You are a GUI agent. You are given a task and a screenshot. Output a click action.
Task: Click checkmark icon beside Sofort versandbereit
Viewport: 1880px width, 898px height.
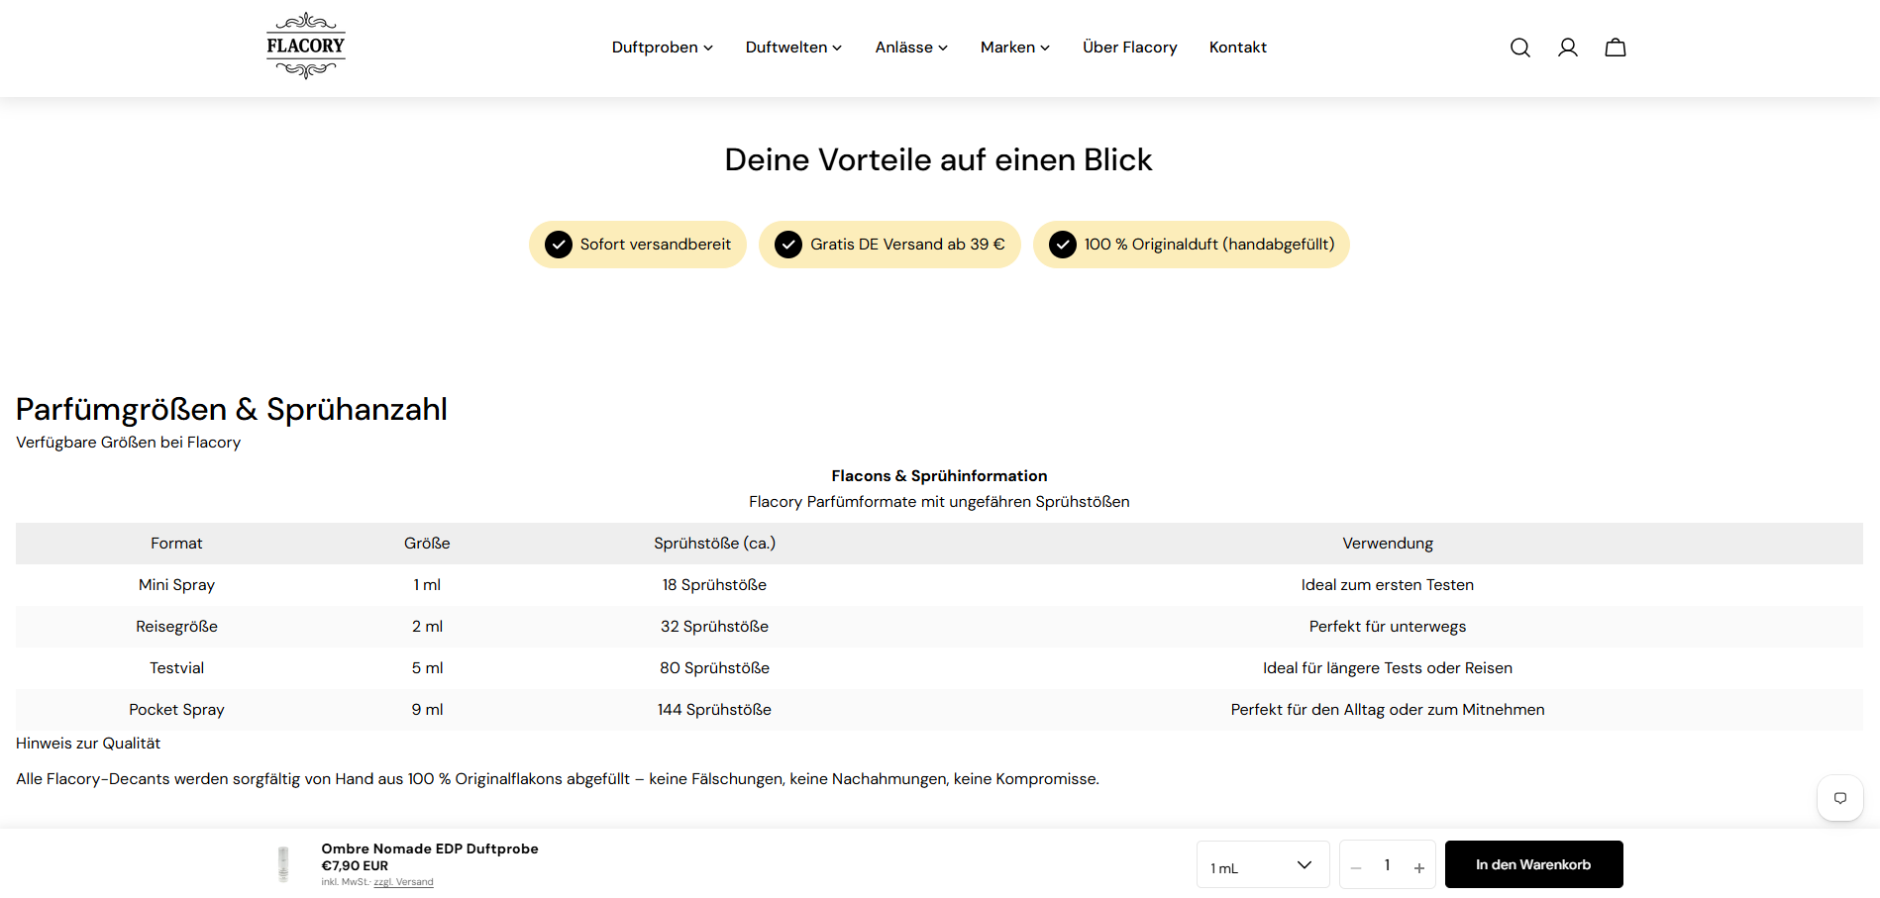559,245
